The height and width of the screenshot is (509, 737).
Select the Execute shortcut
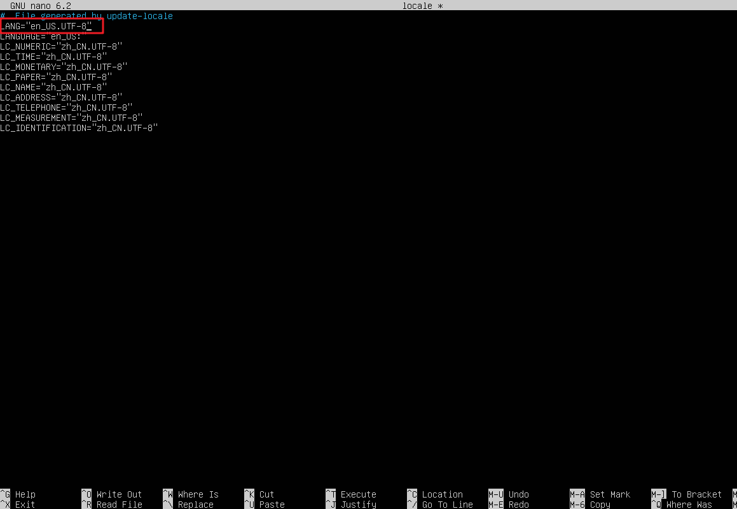pyautogui.click(x=358, y=494)
